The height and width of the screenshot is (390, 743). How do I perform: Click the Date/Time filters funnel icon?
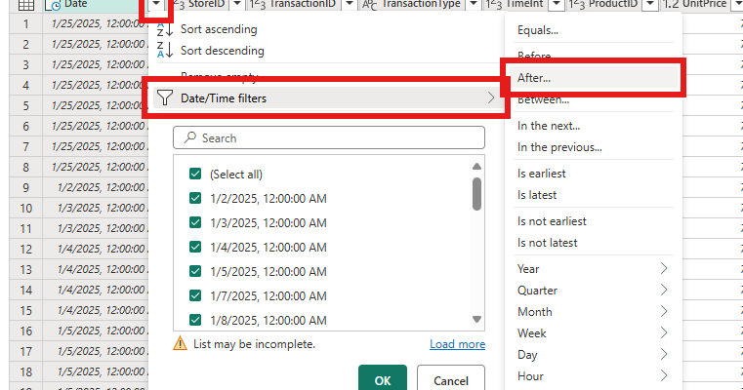[x=164, y=97]
